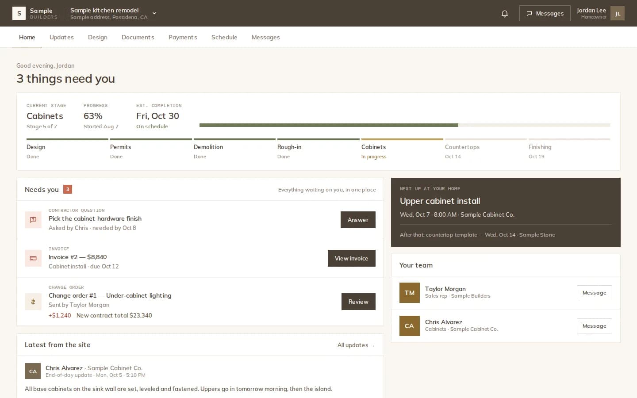This screenshot has height=398, width=637.
Task: Click the contractor question icon
Action: point(33,220)
